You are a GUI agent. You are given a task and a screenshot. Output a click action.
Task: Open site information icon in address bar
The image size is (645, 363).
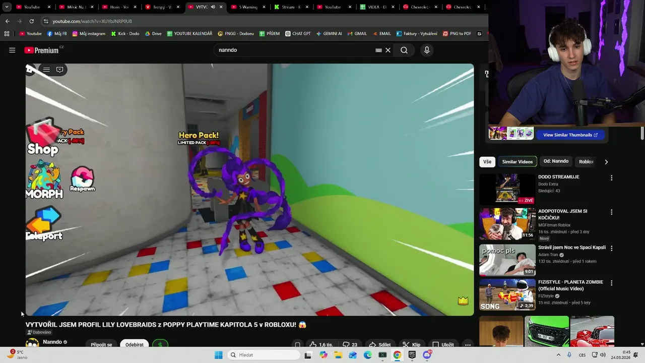coord(46,21)
